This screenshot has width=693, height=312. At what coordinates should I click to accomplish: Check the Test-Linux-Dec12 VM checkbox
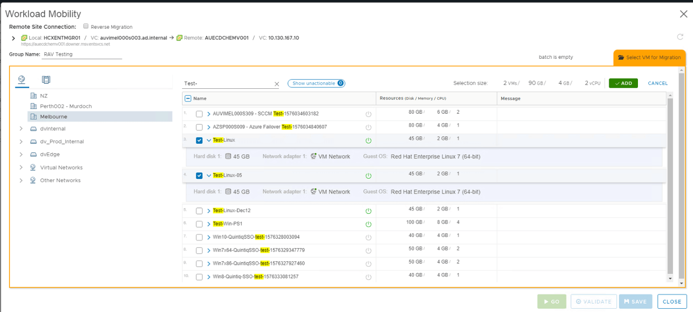click(x=199, y=211)
